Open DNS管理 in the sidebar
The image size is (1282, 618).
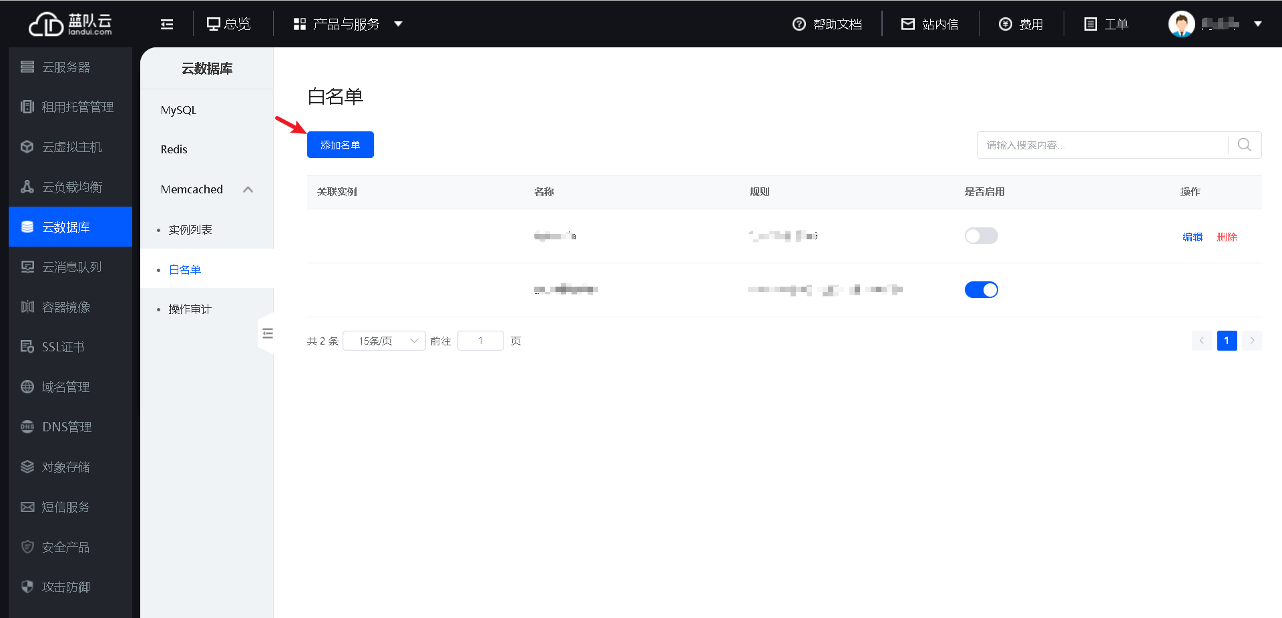(66, 427)
